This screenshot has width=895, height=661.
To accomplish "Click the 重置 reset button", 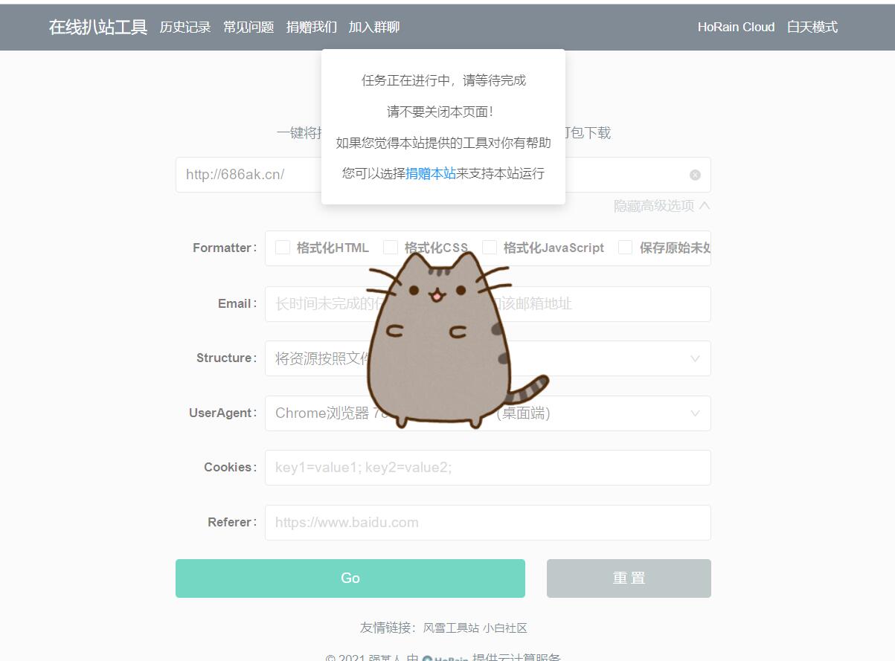I will (629, 578).
